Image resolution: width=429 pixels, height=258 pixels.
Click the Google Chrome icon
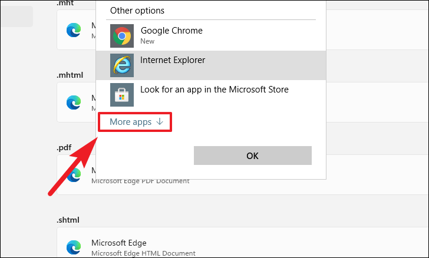tap(122, 36)
